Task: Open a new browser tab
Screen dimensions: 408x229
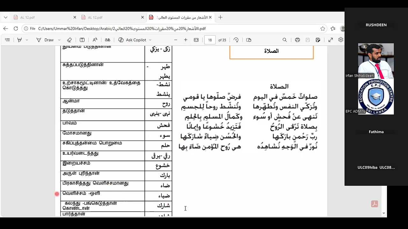Action: click(x=220, y=17)
